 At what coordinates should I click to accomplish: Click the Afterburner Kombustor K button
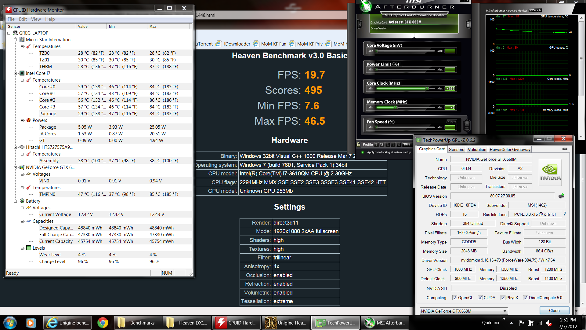point(360,24)
